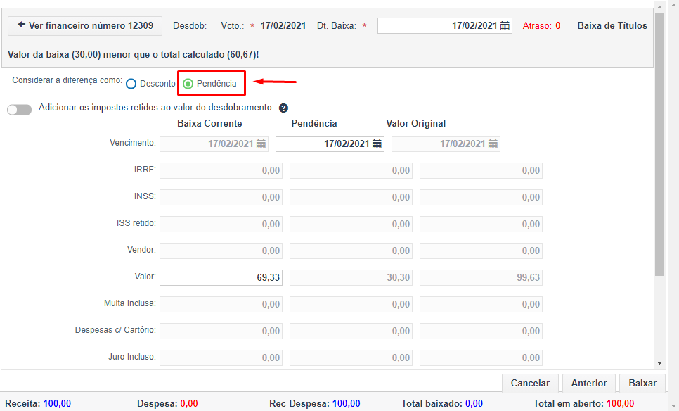Open Ver financeiro número 12309

pyautogui.click(x=85, y=26)
